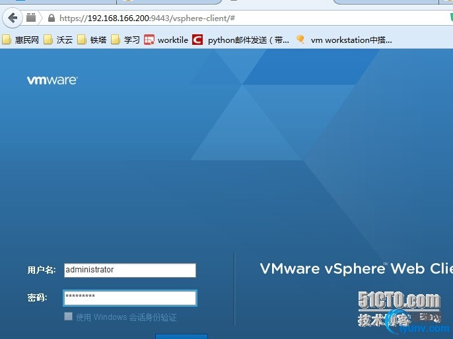Click the padlock security icon
Image resolution: width=453 pixels, height=339 pixels.
pos(52,18)
